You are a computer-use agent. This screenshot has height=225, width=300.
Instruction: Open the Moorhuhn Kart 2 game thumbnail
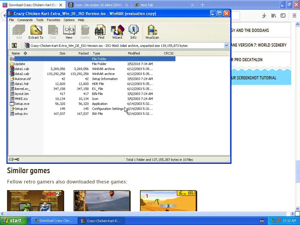point(35,201)
